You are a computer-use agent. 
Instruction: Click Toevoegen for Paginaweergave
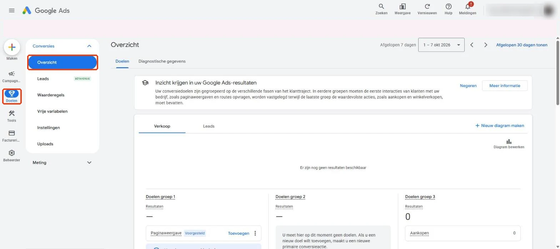[x=239, y=233]
